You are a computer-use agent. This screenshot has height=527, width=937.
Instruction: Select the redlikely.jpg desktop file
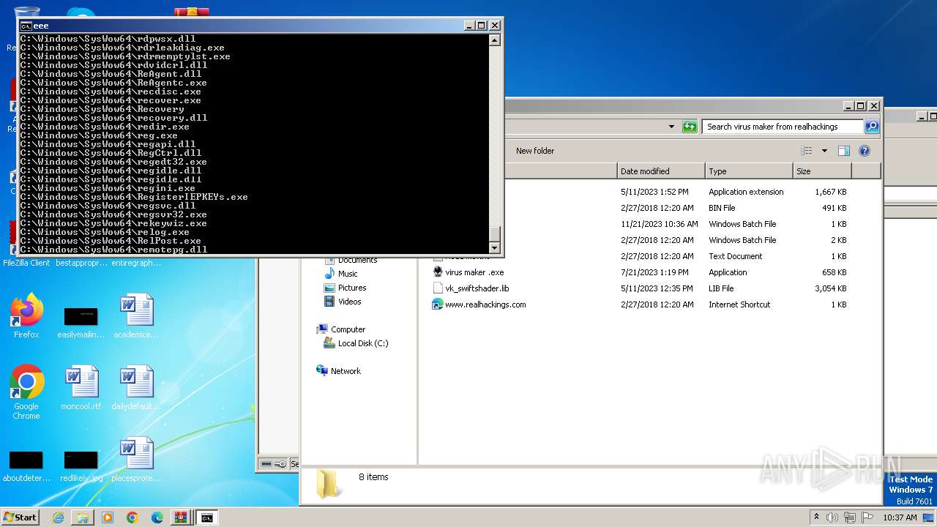[x=81, y=466]
